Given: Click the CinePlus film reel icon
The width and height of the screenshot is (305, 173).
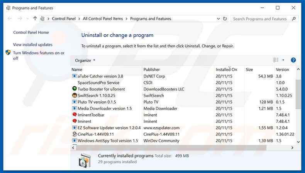Looking at the screenshot, I should point(75,134).
